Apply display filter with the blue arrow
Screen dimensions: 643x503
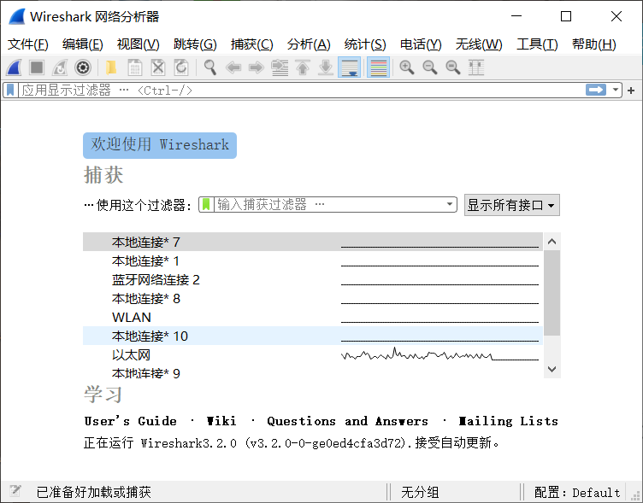coord(595,90)
